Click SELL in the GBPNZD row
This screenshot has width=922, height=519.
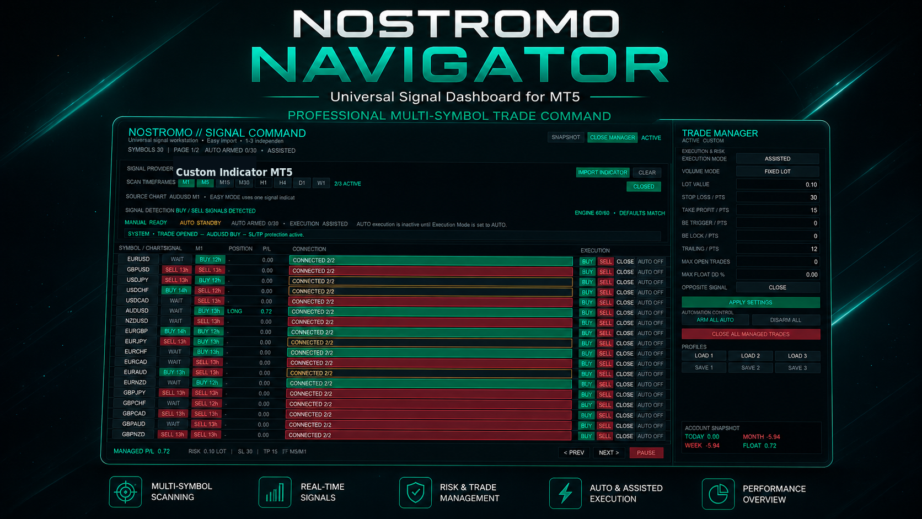(x=605, y=436)
